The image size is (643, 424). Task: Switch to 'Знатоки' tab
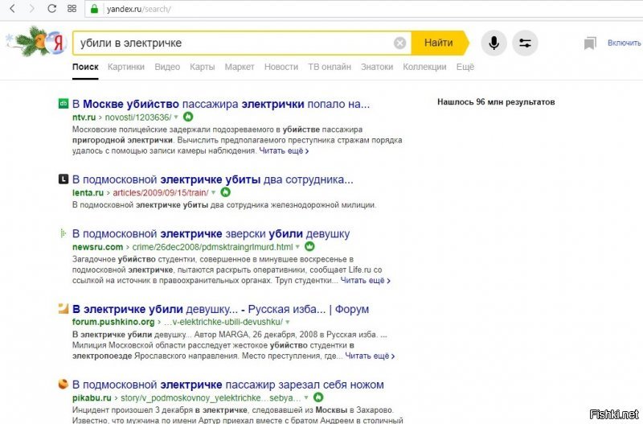point(377,67)
